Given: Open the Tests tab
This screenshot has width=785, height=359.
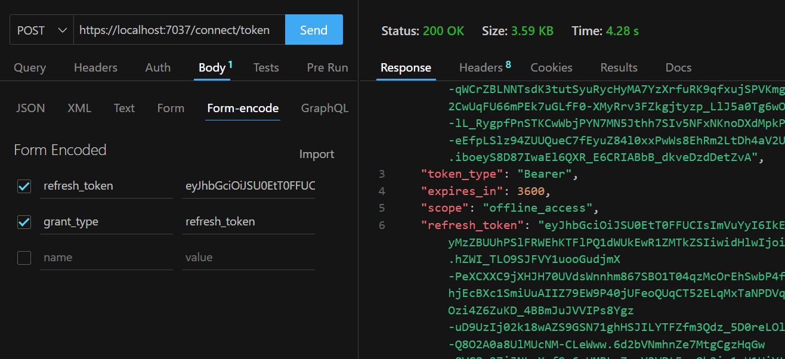Looking at the screenshot, I should (266, 67).
